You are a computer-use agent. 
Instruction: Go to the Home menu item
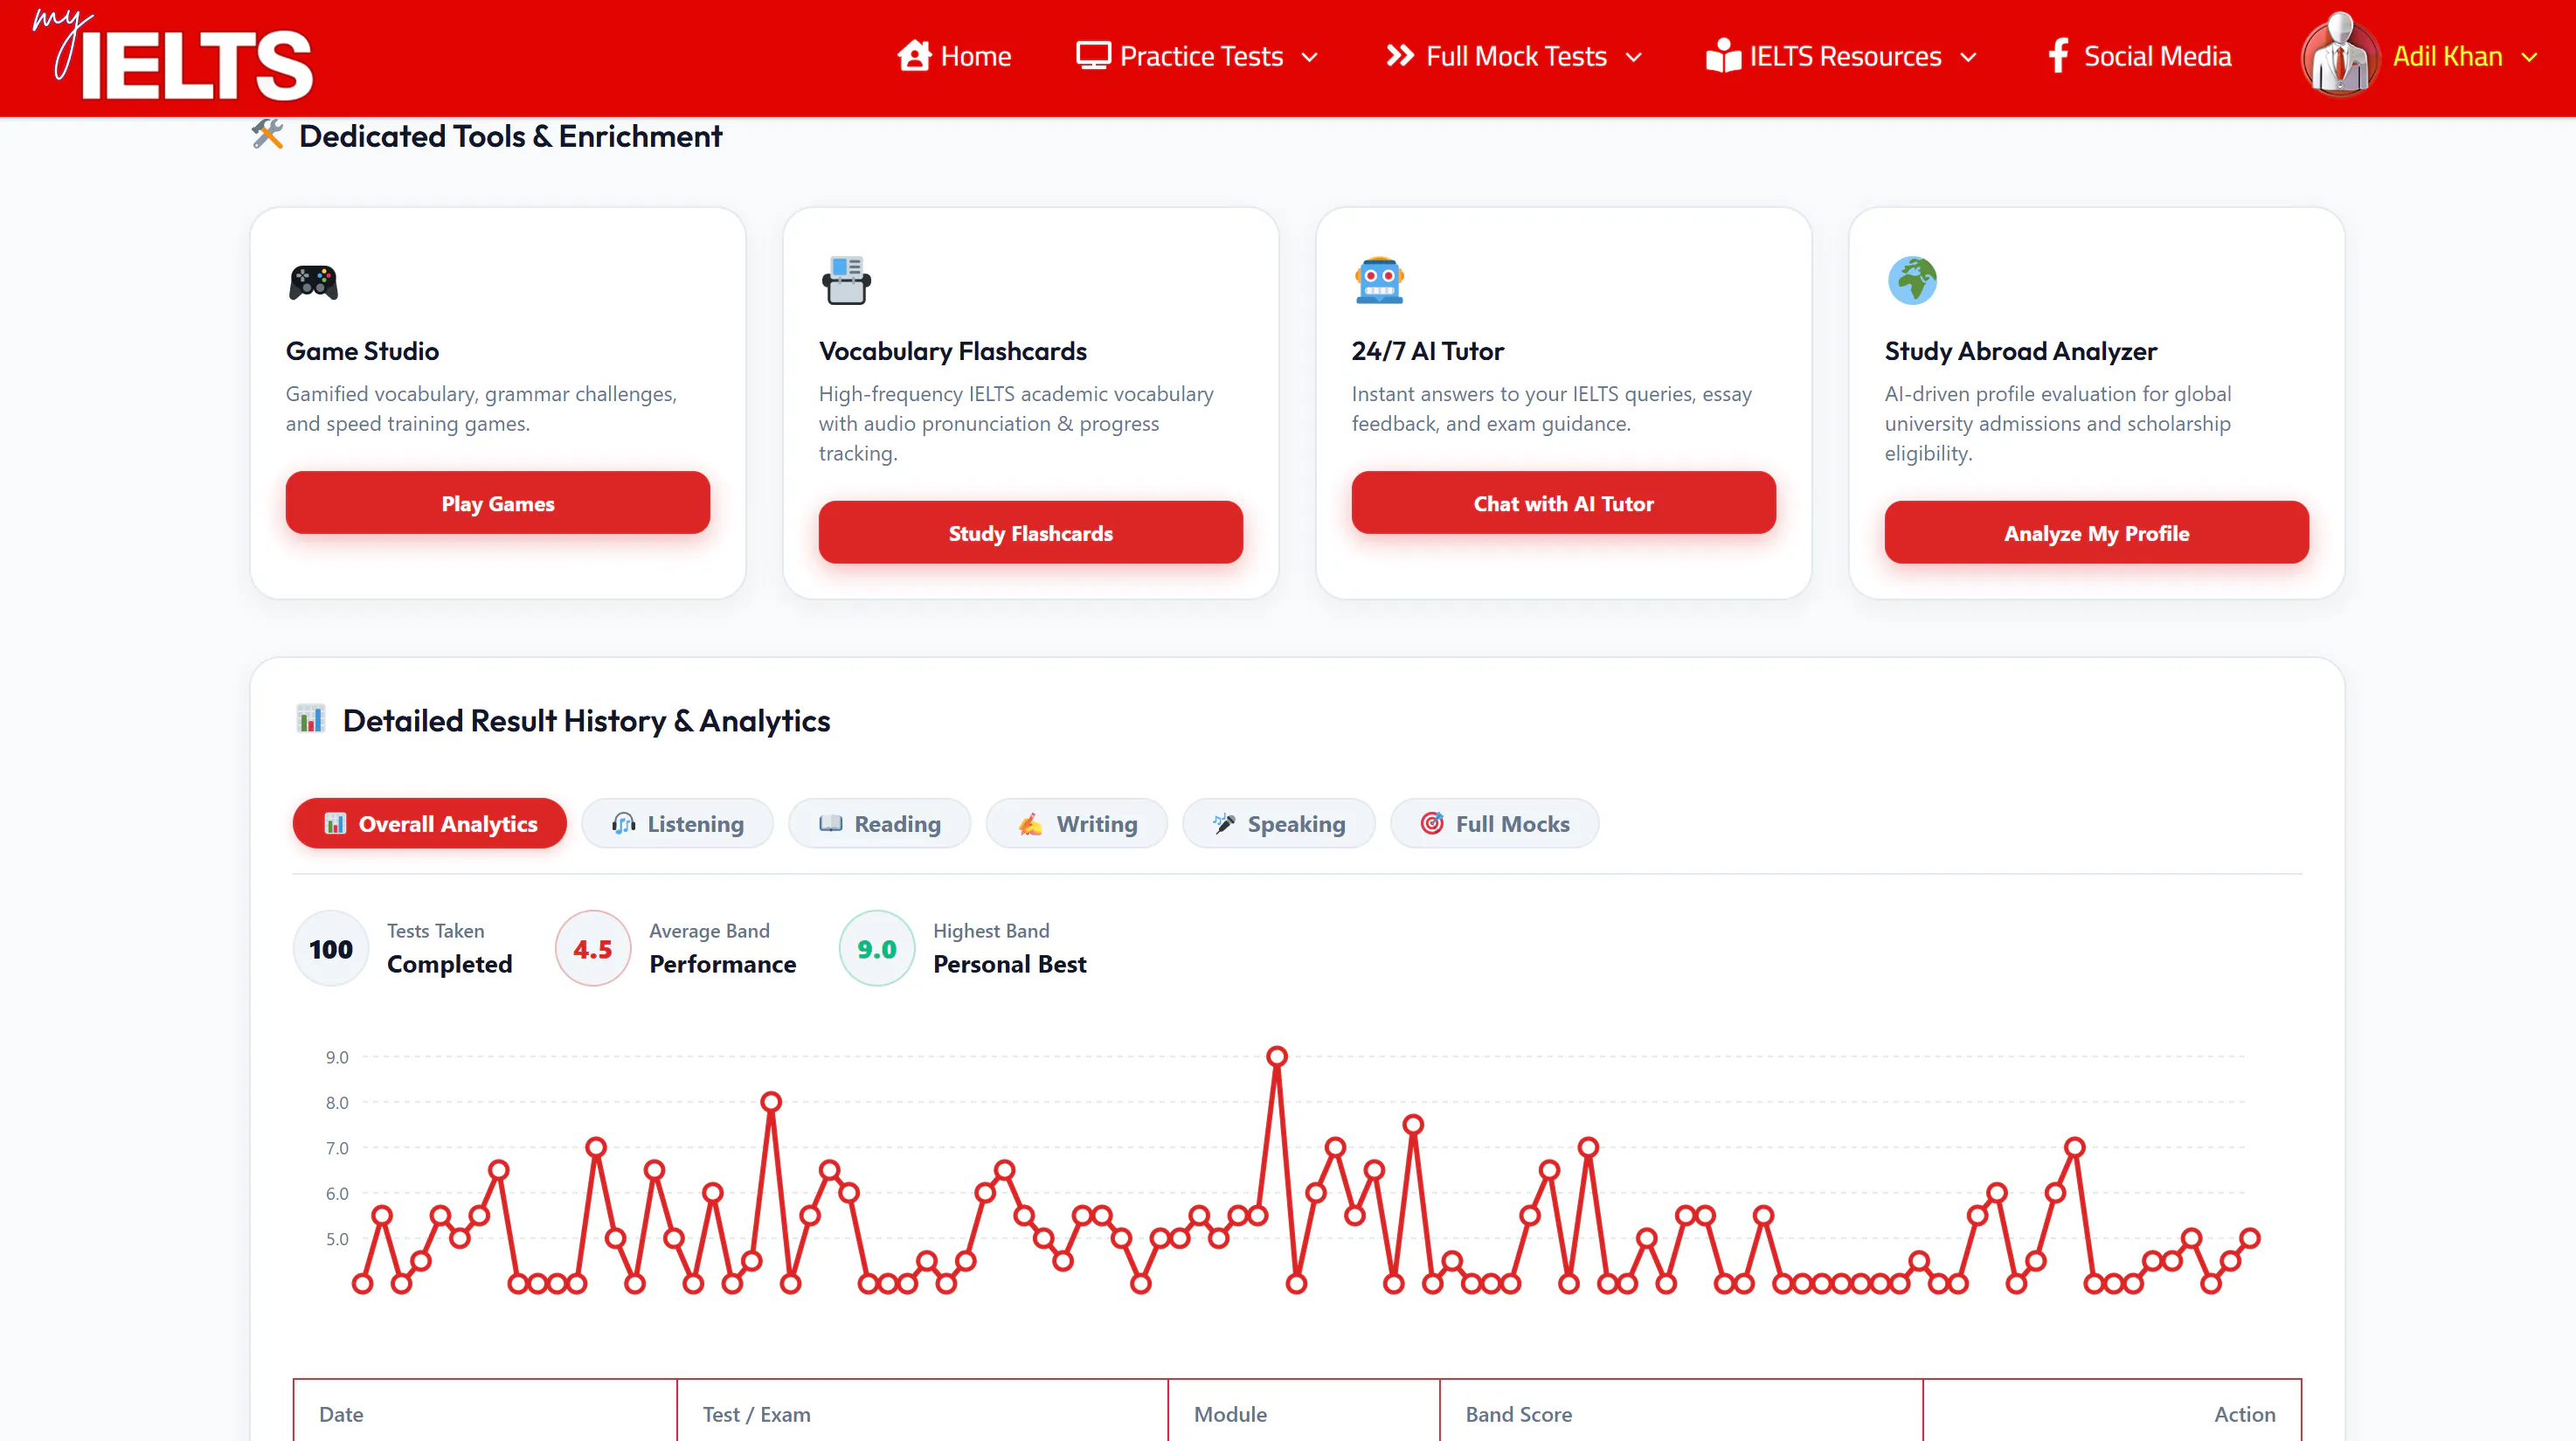click(954, 56)
